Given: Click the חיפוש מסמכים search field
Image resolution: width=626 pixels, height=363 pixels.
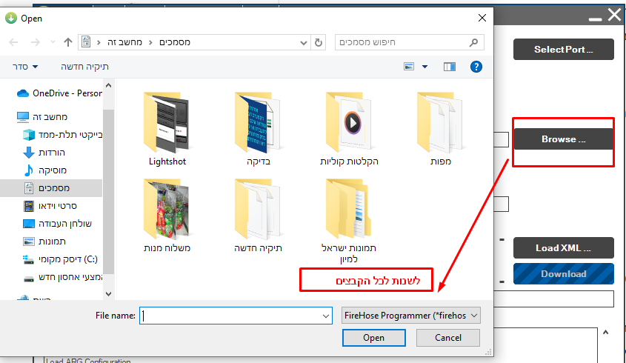Looking at the screenshot, I should coord(410,42).
